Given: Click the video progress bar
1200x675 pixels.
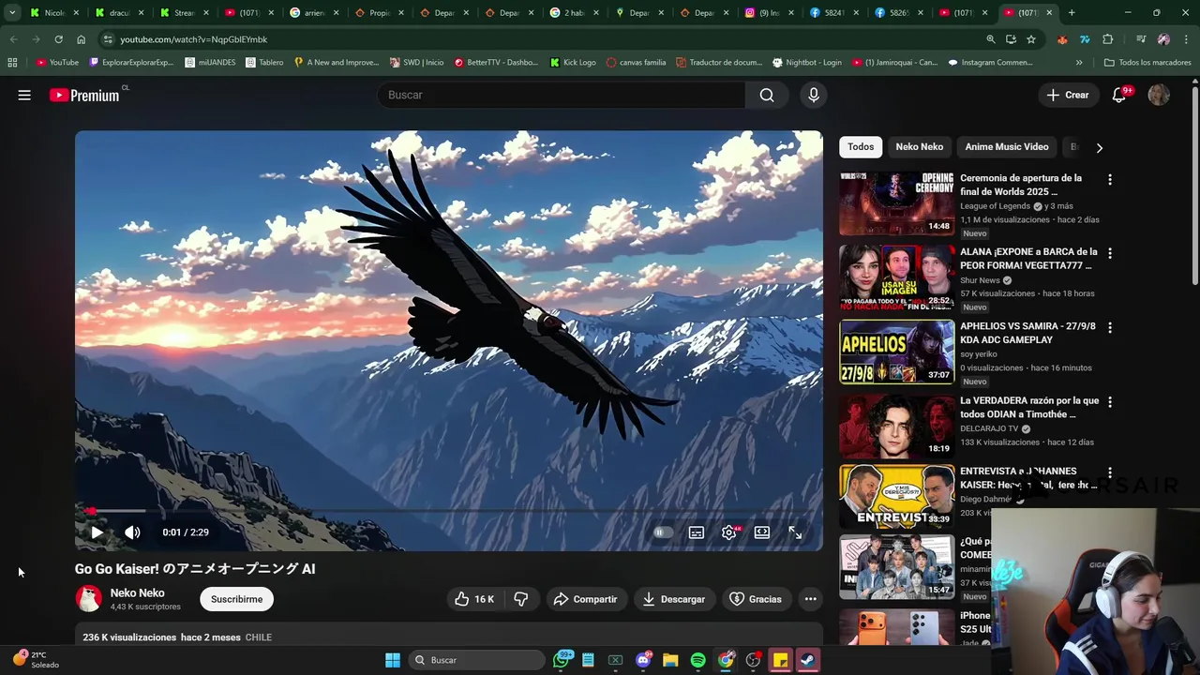Looking at the screenshot, I should (x=448, y=511).
